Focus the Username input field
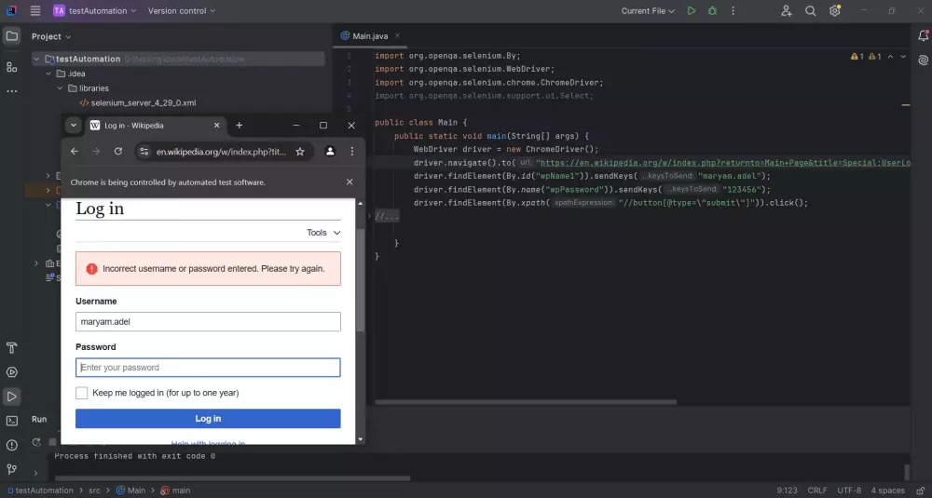 (208, 322)
